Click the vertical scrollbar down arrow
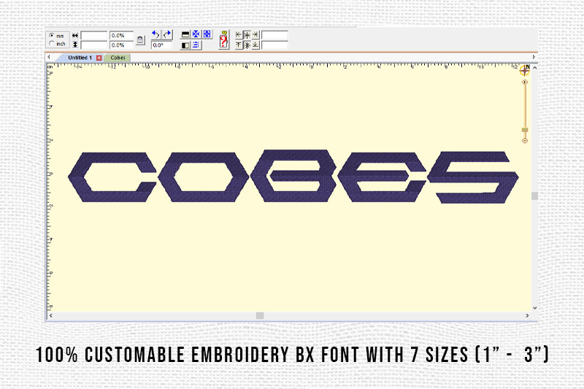 coord(534,308)
